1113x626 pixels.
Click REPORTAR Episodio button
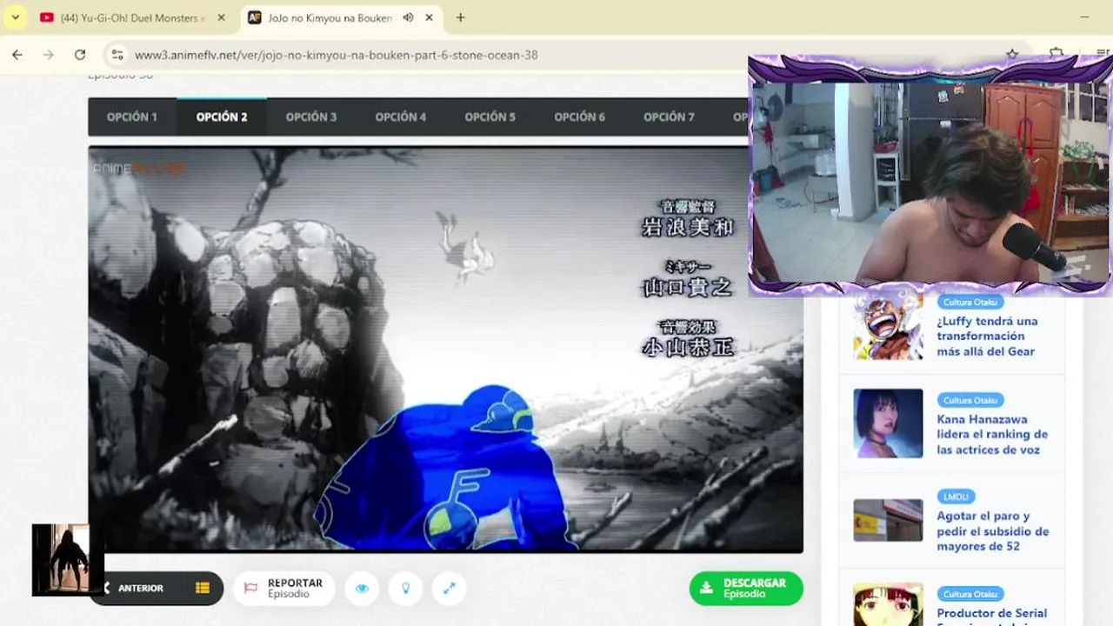pyautogui.click(x=284, y=589)
